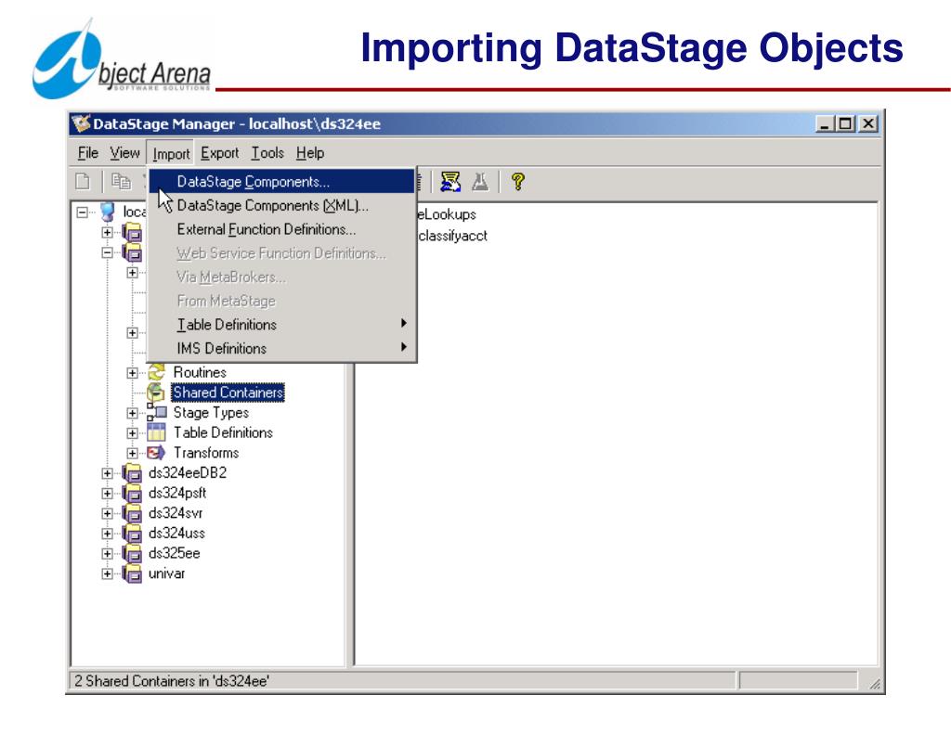This screenshot has width=951, height=734.
Task: Open the Table Definitions submenu
Action: pyautogui.click(x=282, y=325)
